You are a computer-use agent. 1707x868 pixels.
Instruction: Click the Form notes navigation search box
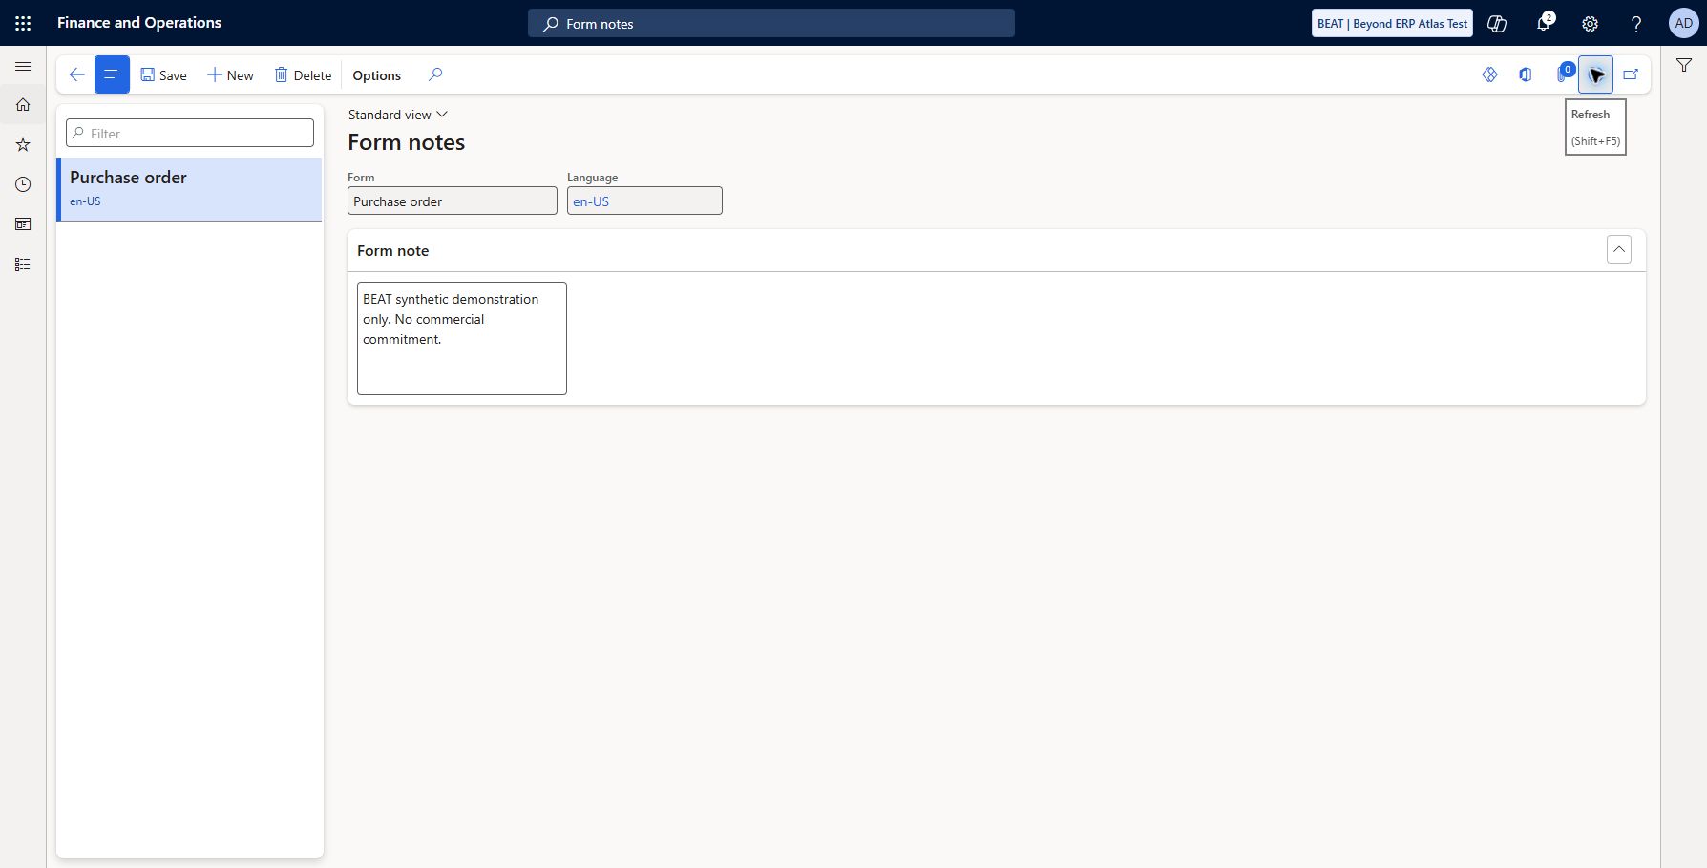[x=771, y=23]
